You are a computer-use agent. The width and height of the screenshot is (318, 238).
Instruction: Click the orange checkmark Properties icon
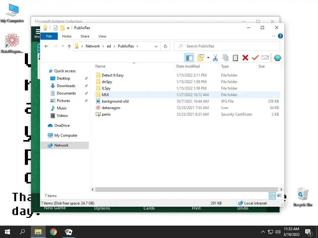(x=255, y=58)
